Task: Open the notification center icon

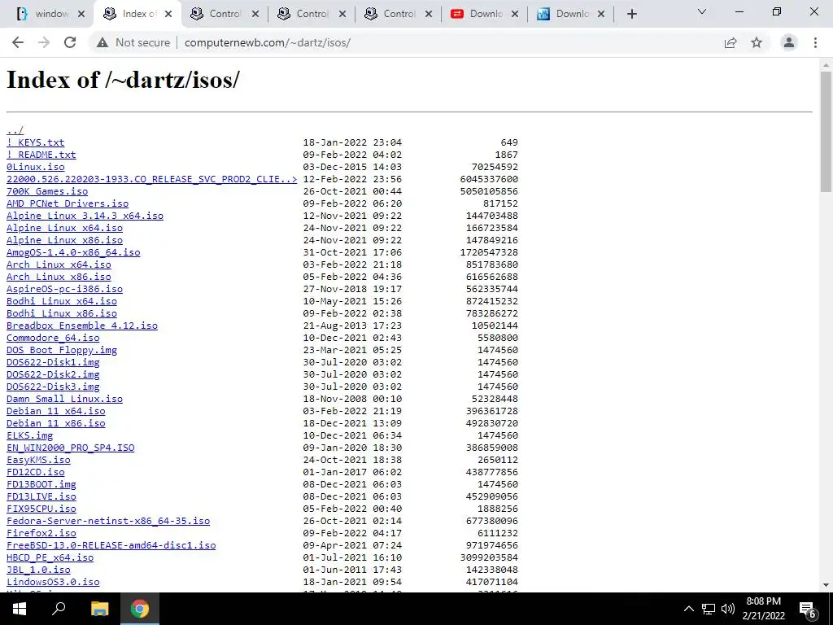Action: (808, 609)
